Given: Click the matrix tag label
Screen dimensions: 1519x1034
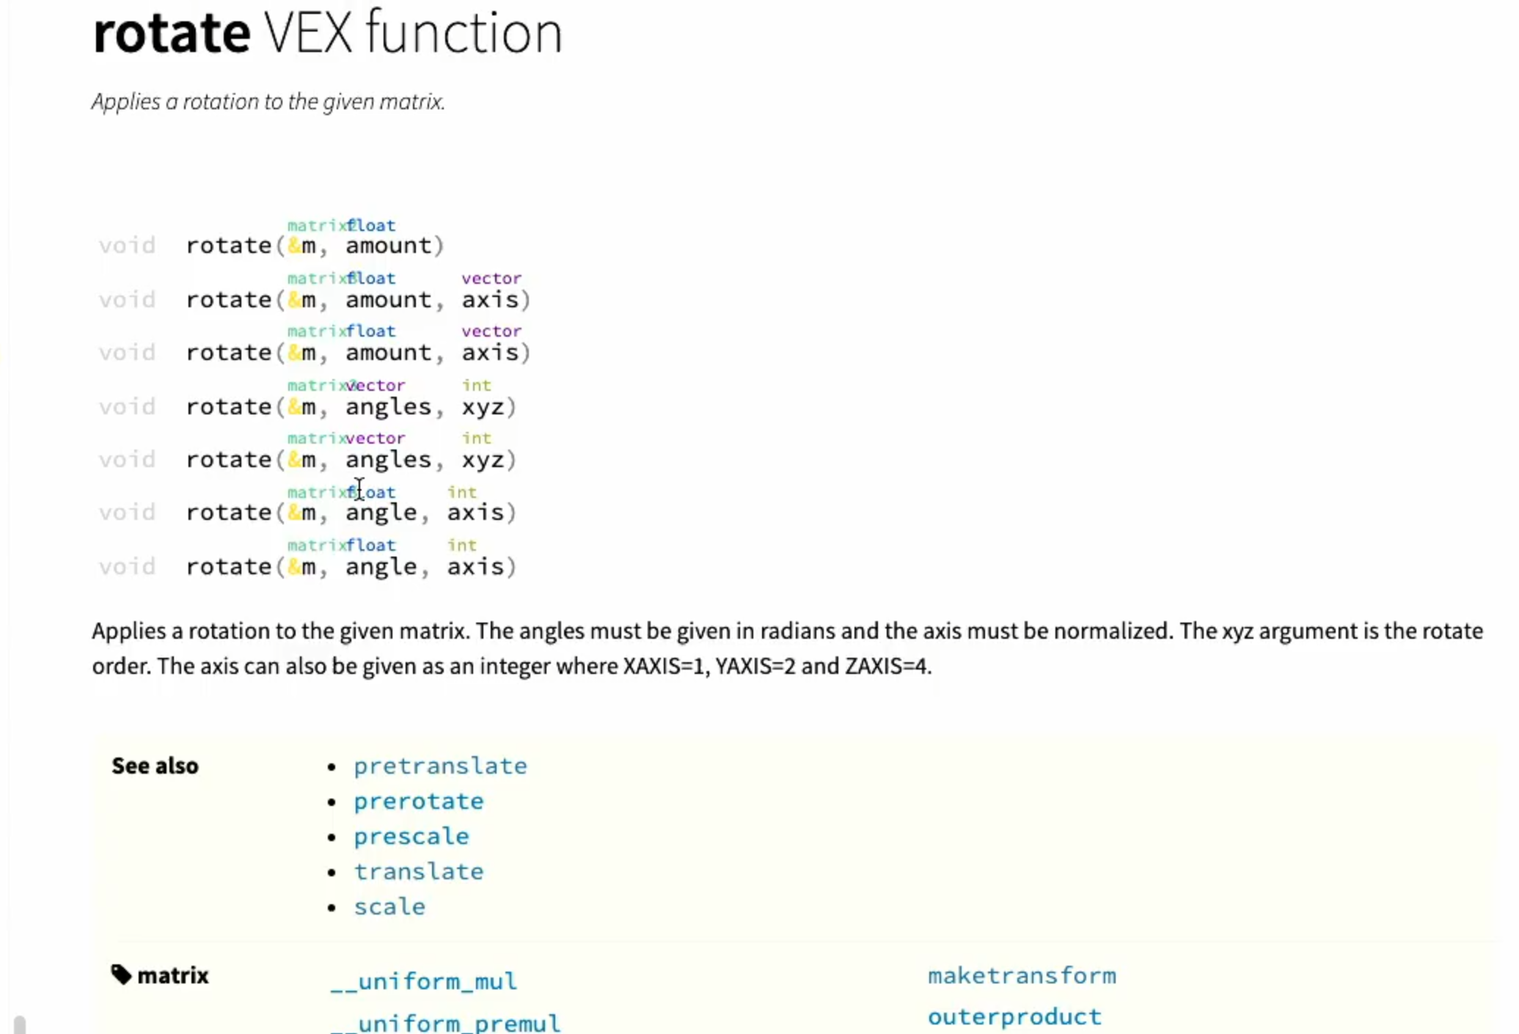Looking at the screenshot, I should pos(173,975).
